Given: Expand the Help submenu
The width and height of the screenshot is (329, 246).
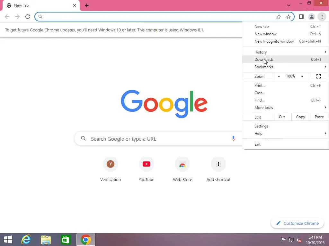Looking at the screenshot, I should [285, 134].
